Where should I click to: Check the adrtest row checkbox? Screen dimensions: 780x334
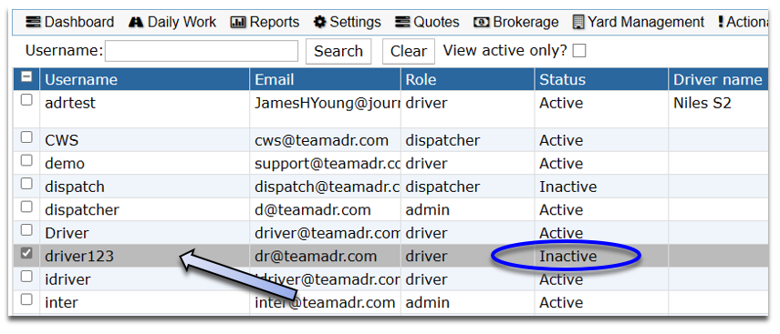click(x=26, y=100)
